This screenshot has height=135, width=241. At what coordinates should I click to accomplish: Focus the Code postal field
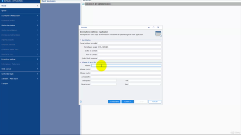pyautogui.click(x=104, y=81)
